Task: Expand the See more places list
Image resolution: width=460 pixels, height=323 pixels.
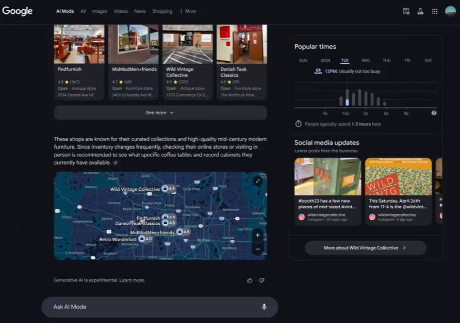Action: point(160,113)
